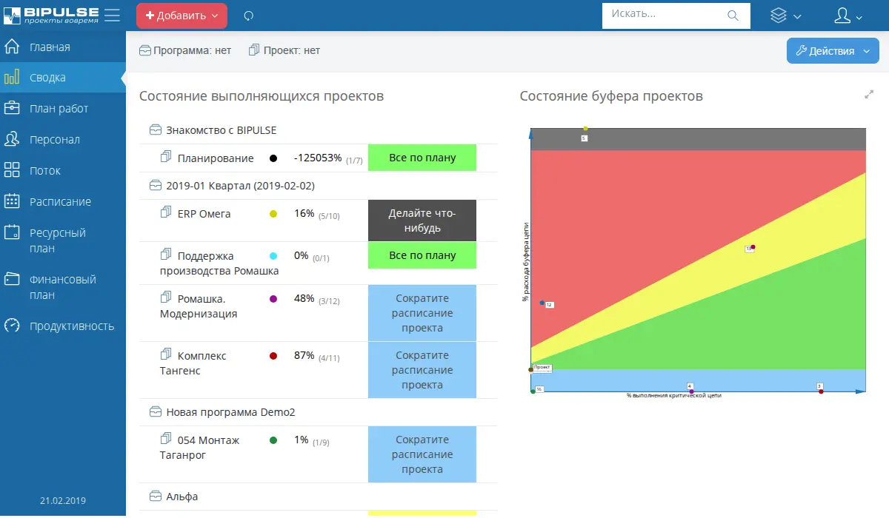Toggle the hamburger sidebar menu
889x518 pixels.
112,16
